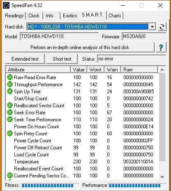This screenshot has height=191, width=171.
Task: Click Raw Read Error Rate warn value 16
Action: click(109, 78)
